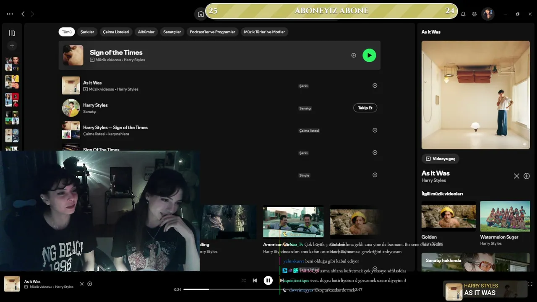The width and height of the screenshot is (537, 302).
Task: Open the three-dot app menu
Action: pyautogui.click(x=10, y=14)
